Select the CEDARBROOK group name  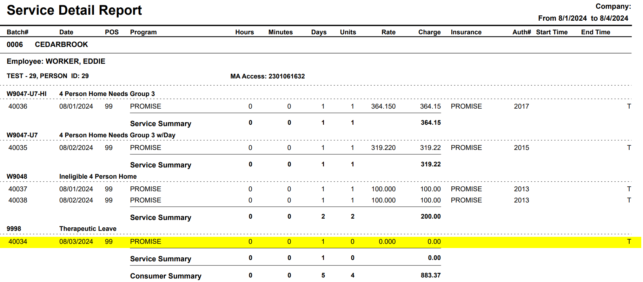(61, 44)
